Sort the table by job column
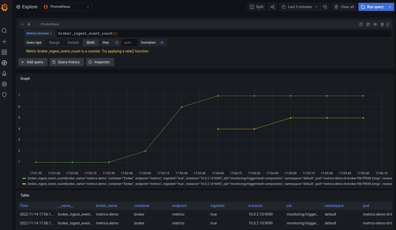This screenshot has height=230, width=396. point(289,206)
